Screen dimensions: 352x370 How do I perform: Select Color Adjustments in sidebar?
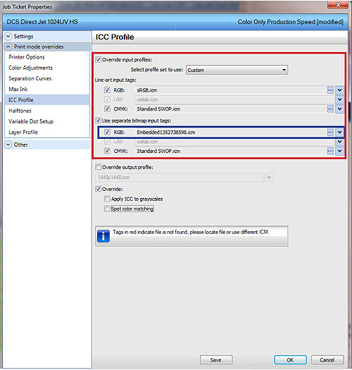point(31,68)
